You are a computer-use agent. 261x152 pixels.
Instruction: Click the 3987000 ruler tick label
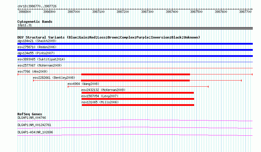click(x=74, y=12)
